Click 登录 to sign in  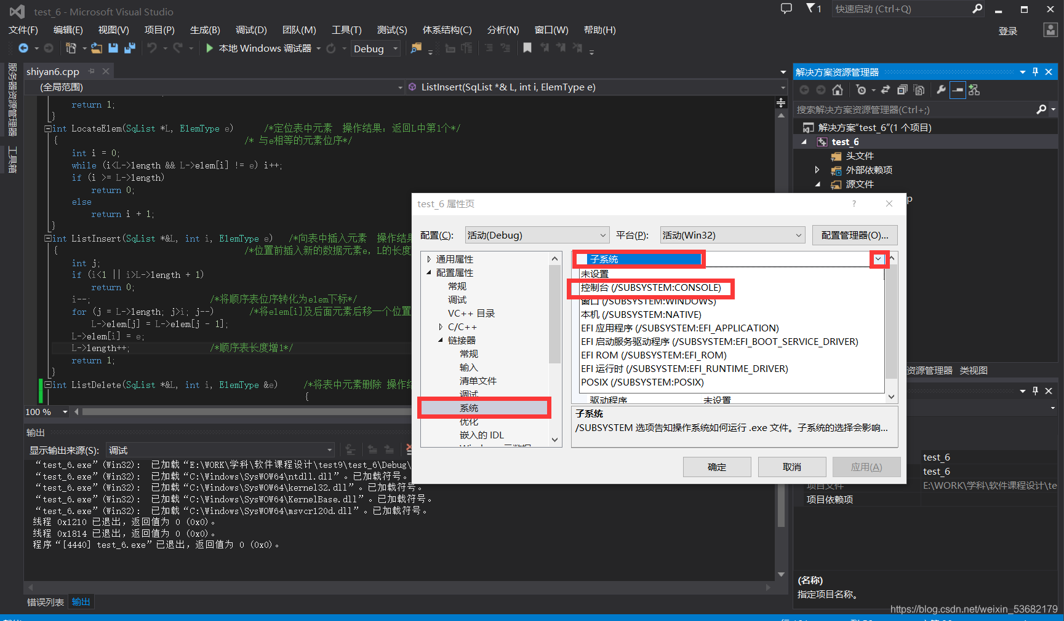(1008, 31)
